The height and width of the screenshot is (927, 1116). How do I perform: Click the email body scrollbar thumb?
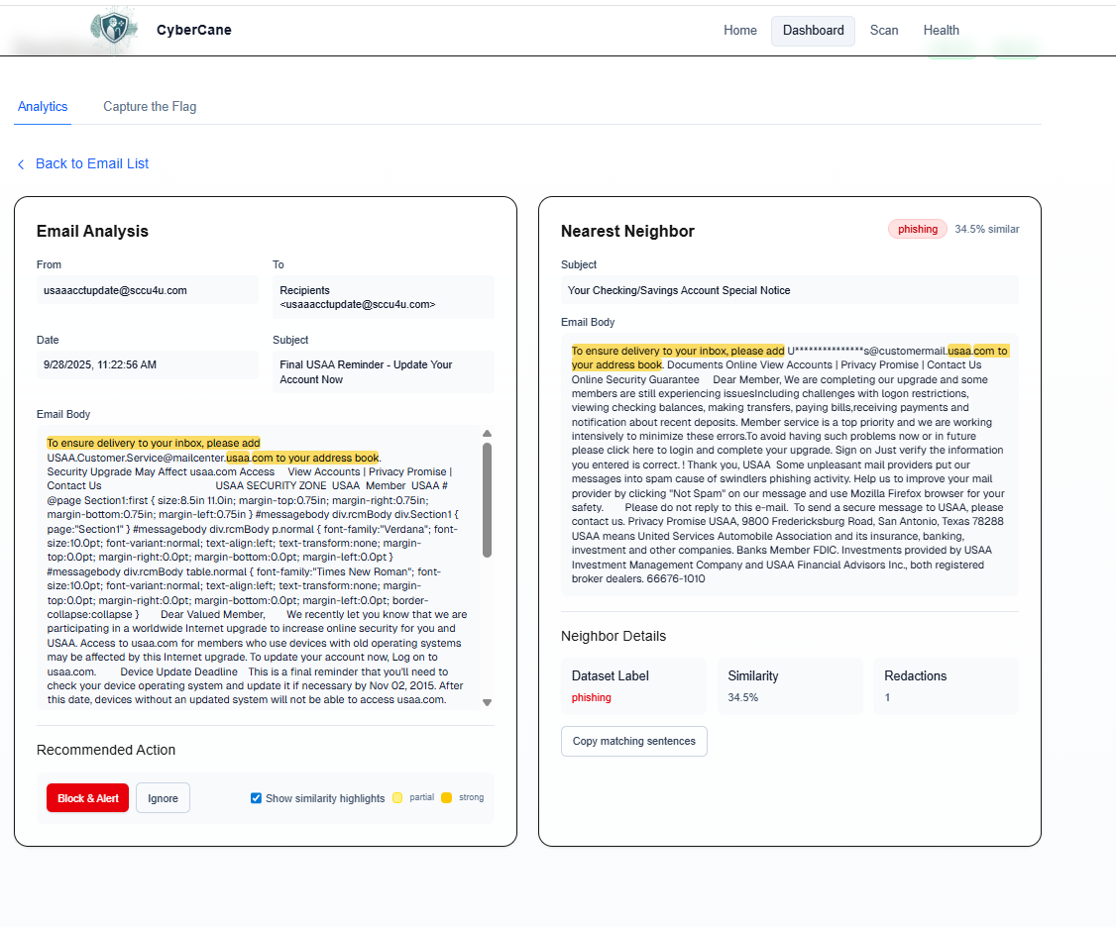point(487,499)
